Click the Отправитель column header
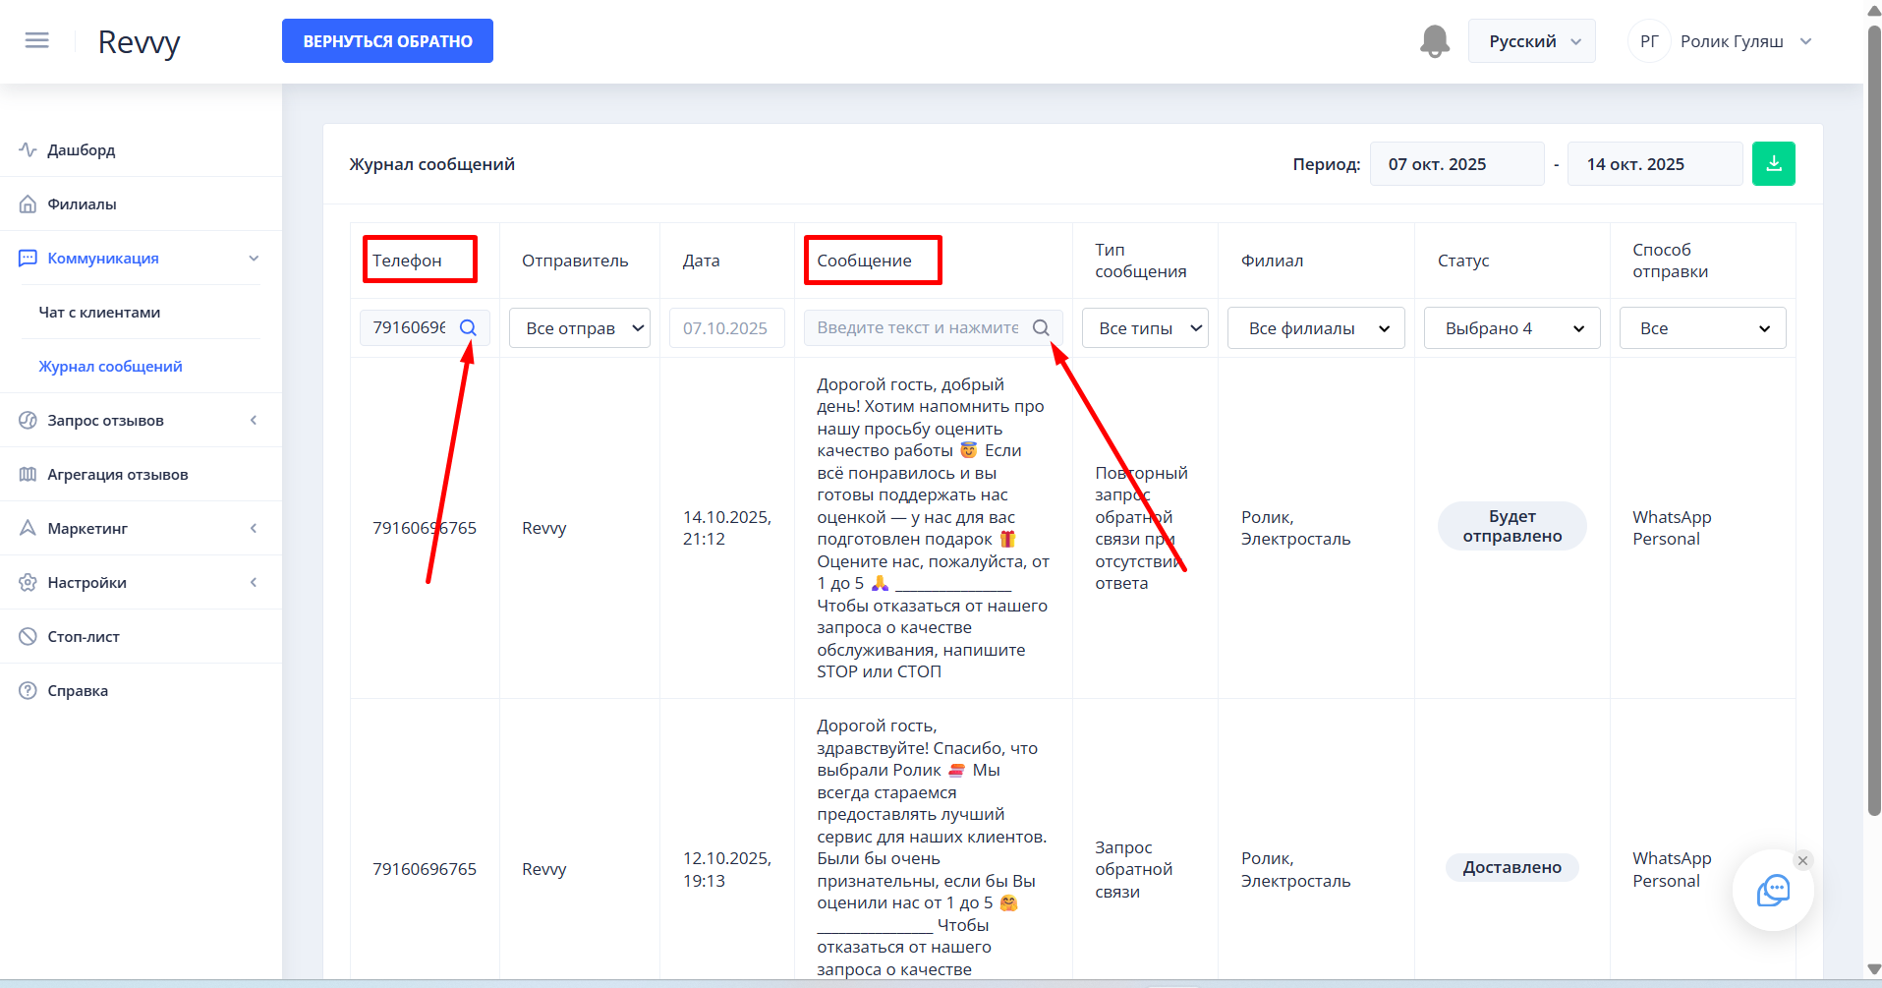Screen dimensions: 1882x988 [x=575, y=261]
